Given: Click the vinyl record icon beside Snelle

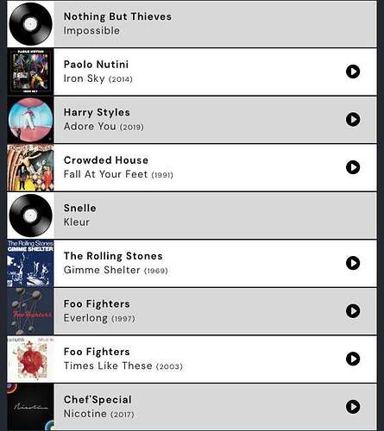Looking at the screenshot, I should tap(30, 215).
